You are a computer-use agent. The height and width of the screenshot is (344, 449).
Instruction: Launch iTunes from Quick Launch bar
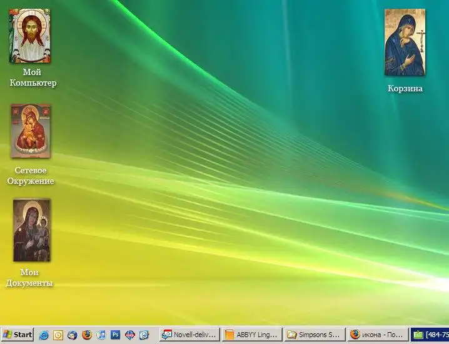[101, 335]
